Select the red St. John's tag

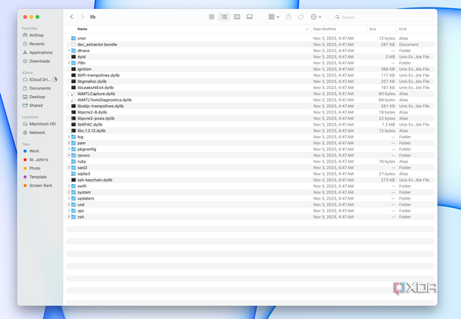coord(39,159)
